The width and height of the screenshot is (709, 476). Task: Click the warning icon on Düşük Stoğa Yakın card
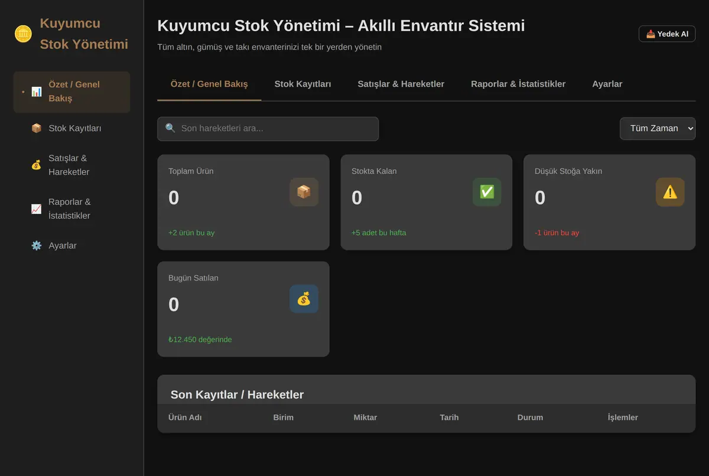pos(670,192)
